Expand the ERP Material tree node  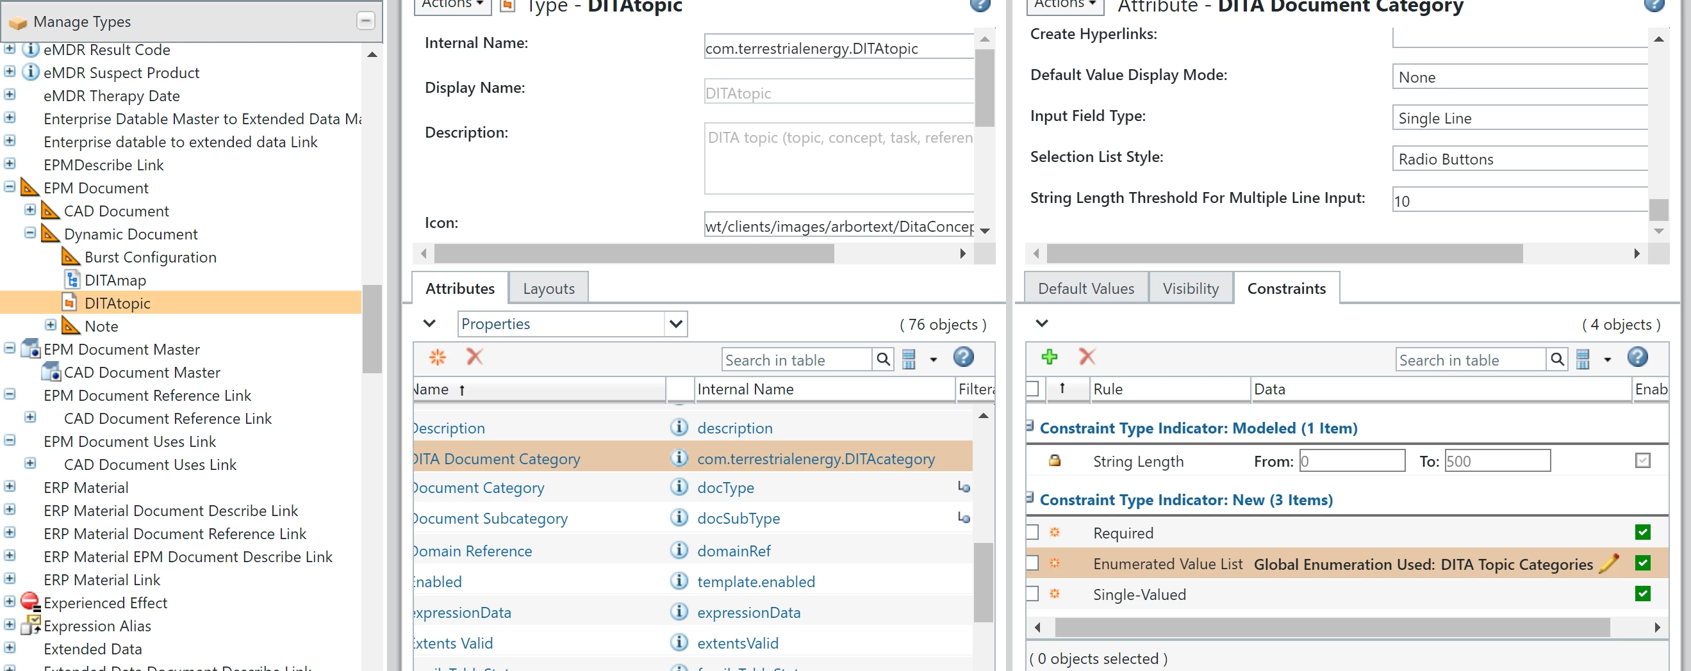coord(9,487)
